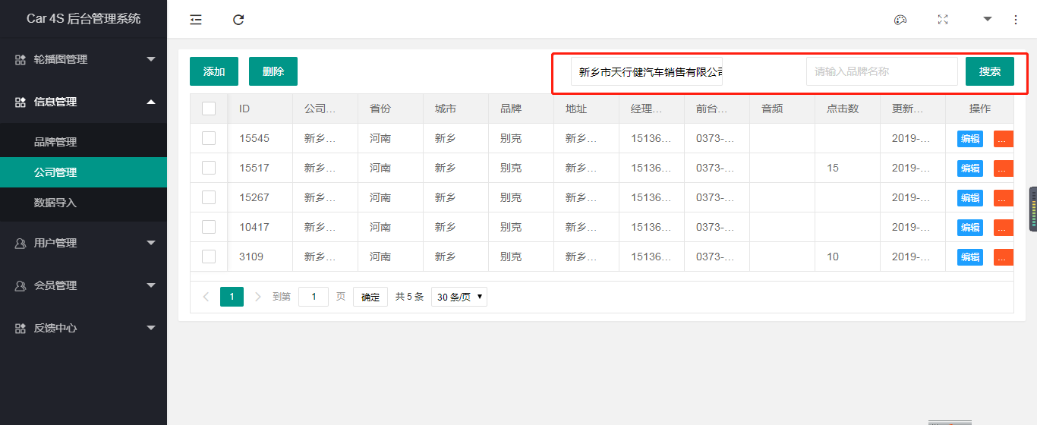Click the 添加 button
The height and width of the screenshot is (425, 1037).
click(x=214, y=71)
